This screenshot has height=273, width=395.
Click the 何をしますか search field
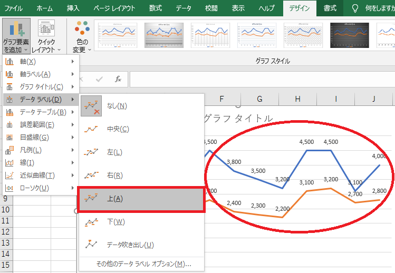[x=380, y=8]
